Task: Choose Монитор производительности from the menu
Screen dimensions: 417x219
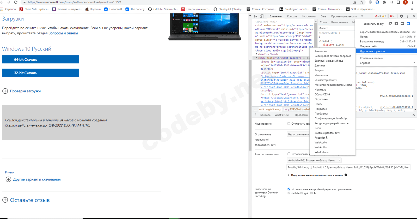Action: (x=333, y=85)
